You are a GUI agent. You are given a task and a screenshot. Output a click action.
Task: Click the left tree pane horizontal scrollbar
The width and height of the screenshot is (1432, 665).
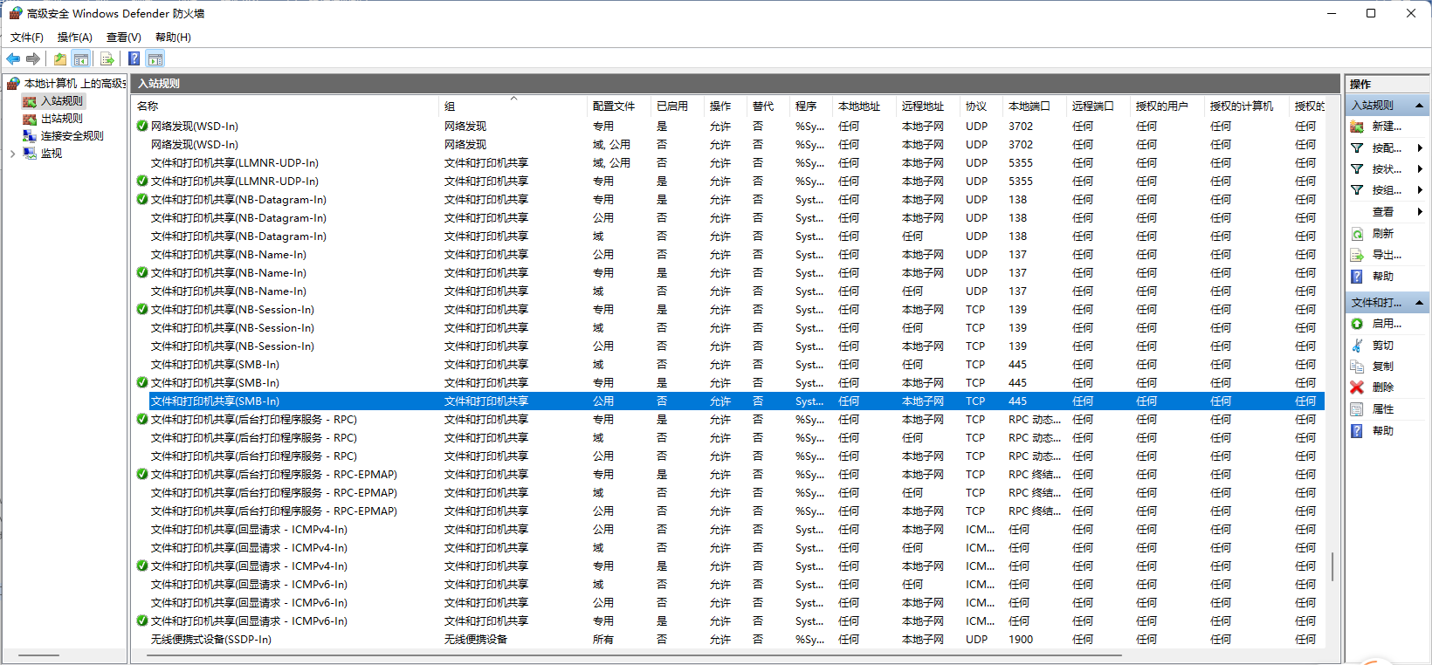[38, 655]
